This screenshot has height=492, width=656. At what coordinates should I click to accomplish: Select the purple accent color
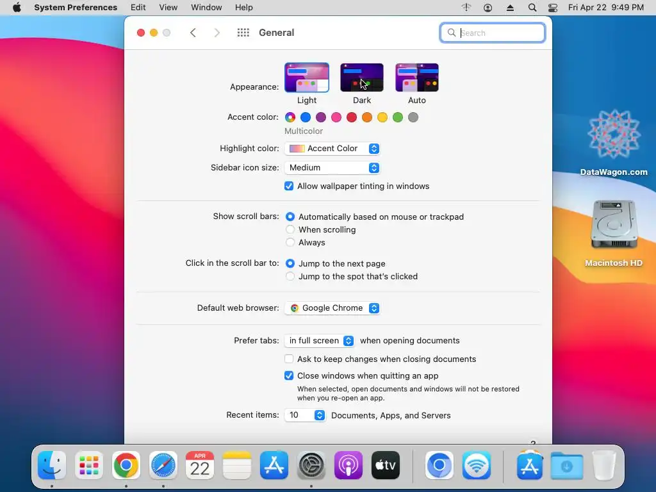pos(321,117)
